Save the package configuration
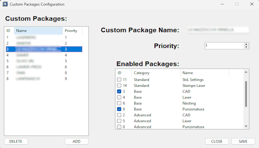This screenshot has height=148, width=259. pos(243,142)
